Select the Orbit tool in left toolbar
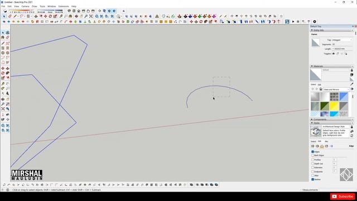 [x=3, y=99]
